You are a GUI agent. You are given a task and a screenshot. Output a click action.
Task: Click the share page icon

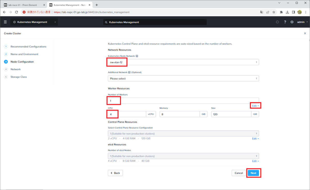coord(268,12)
